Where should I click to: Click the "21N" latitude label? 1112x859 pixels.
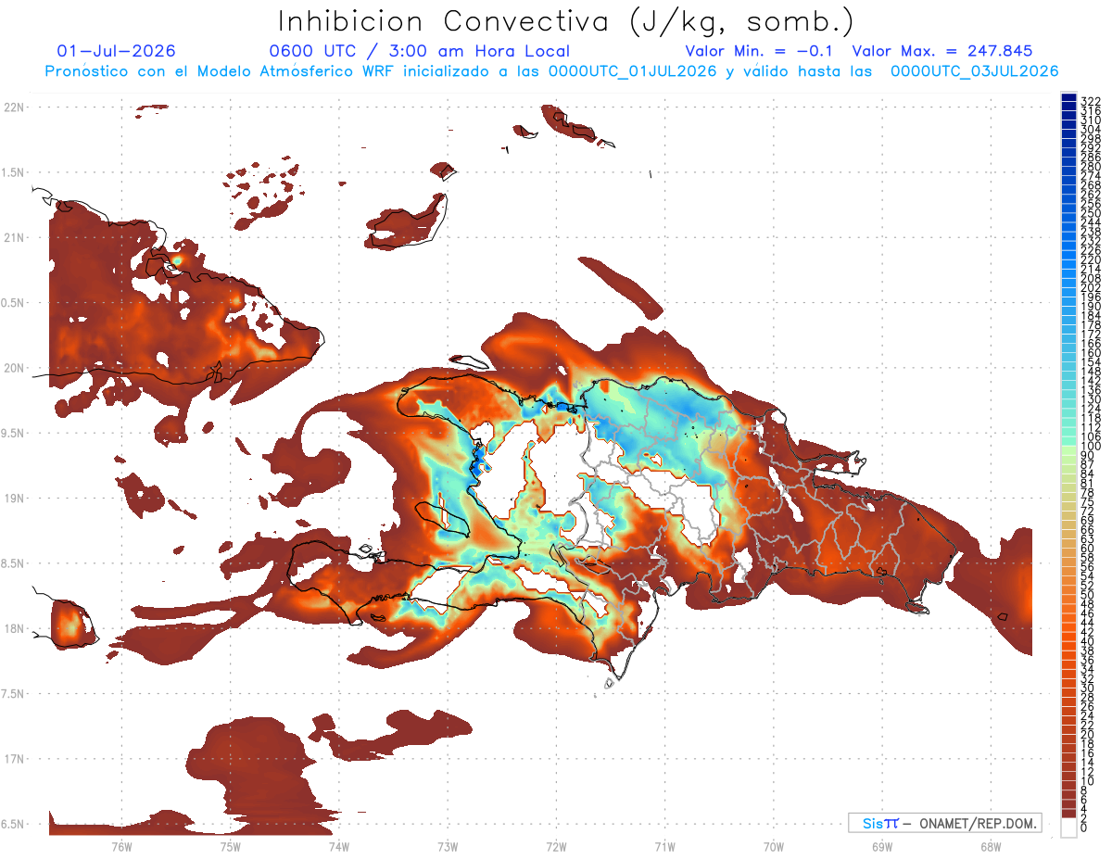point(14,238)
